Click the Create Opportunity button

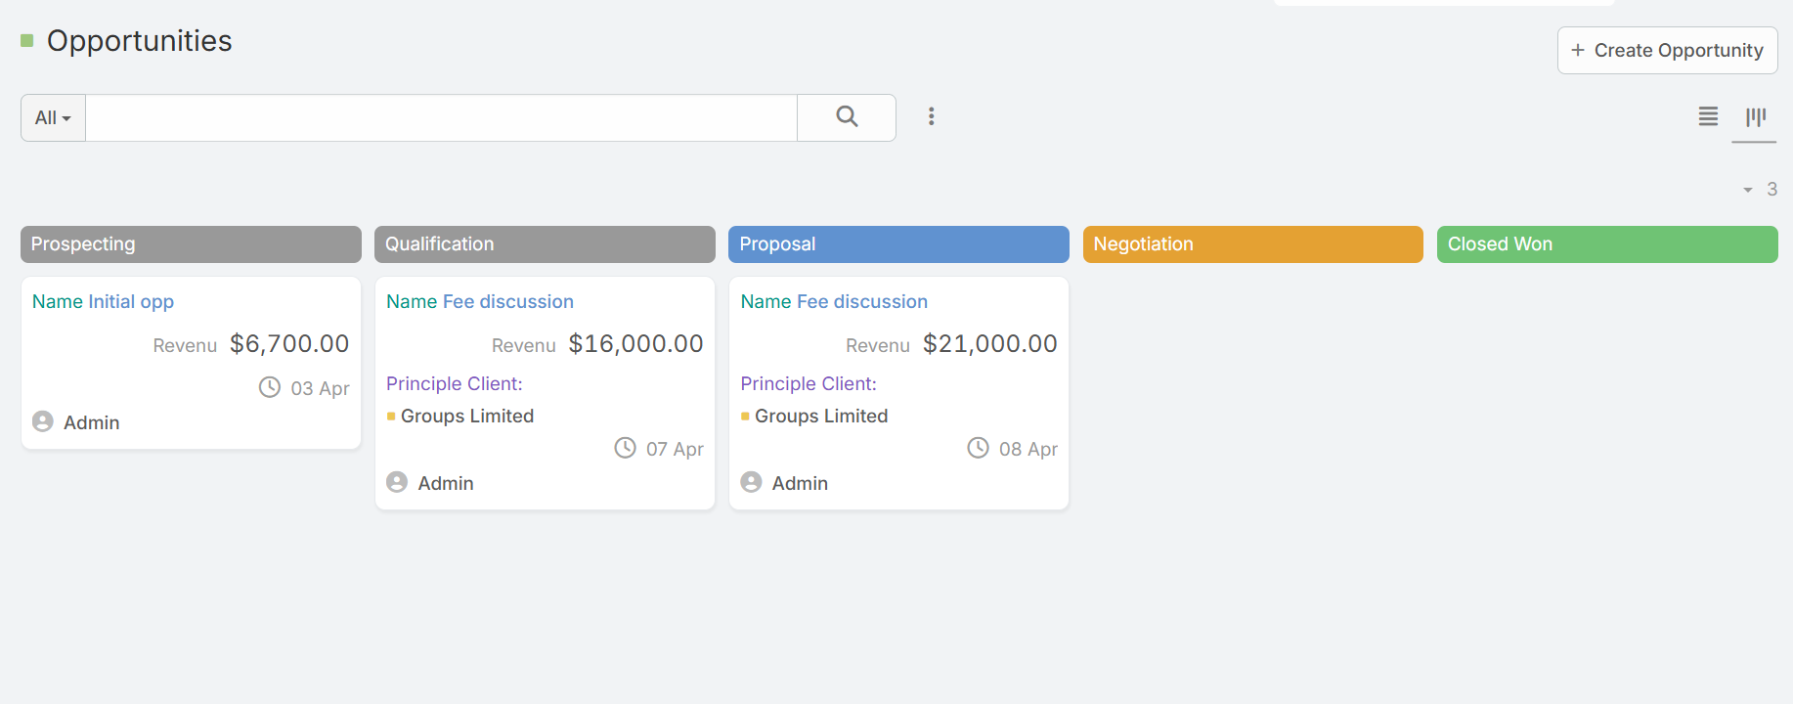point(1667,50)
